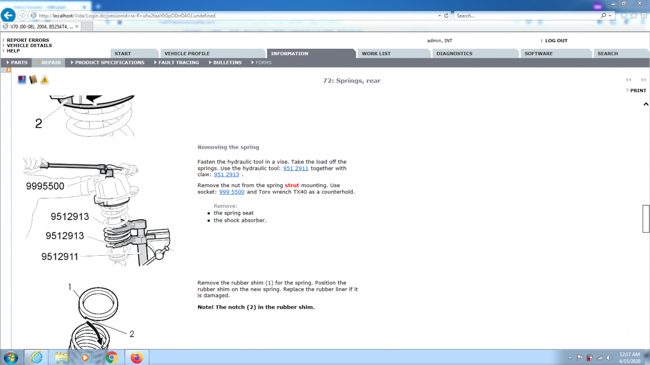Click the PRINT icon for this repair article

coord(635,90)
